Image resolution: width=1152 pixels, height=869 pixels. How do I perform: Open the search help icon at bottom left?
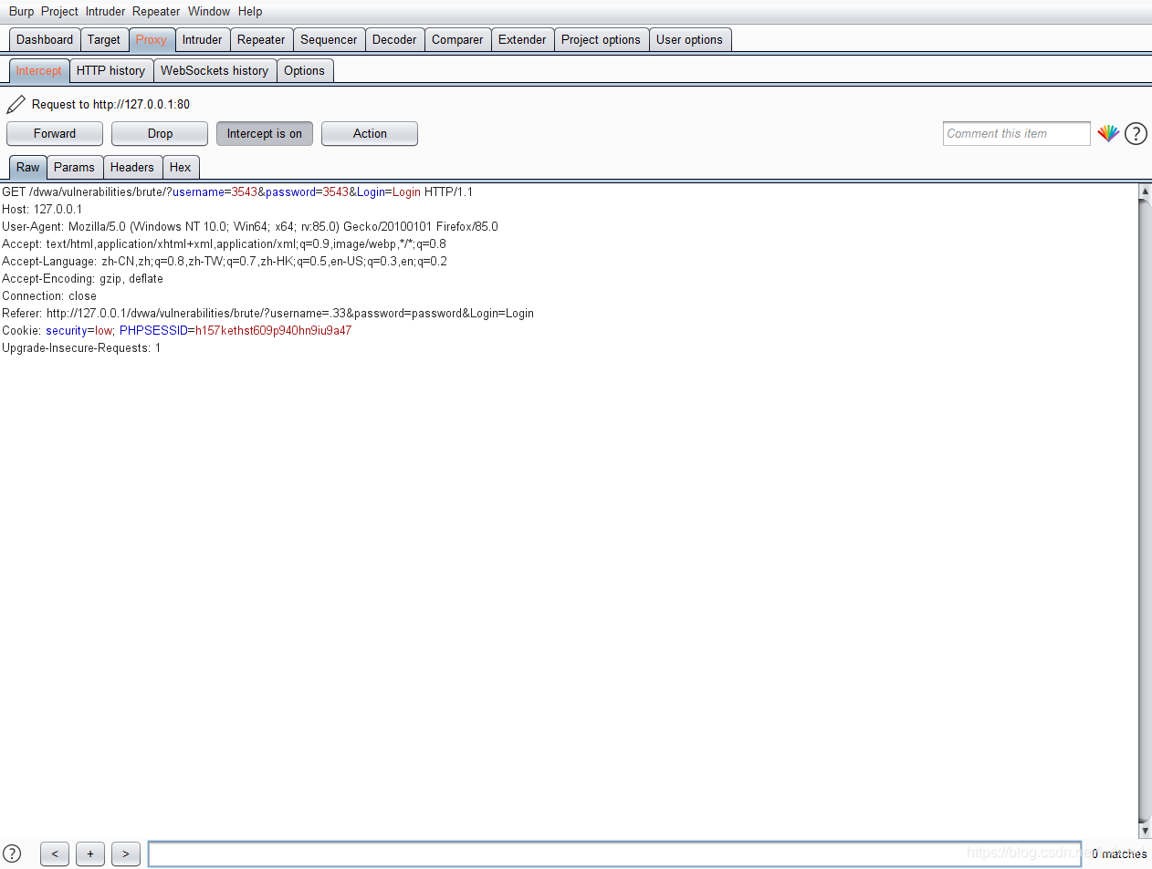(12, 853)
